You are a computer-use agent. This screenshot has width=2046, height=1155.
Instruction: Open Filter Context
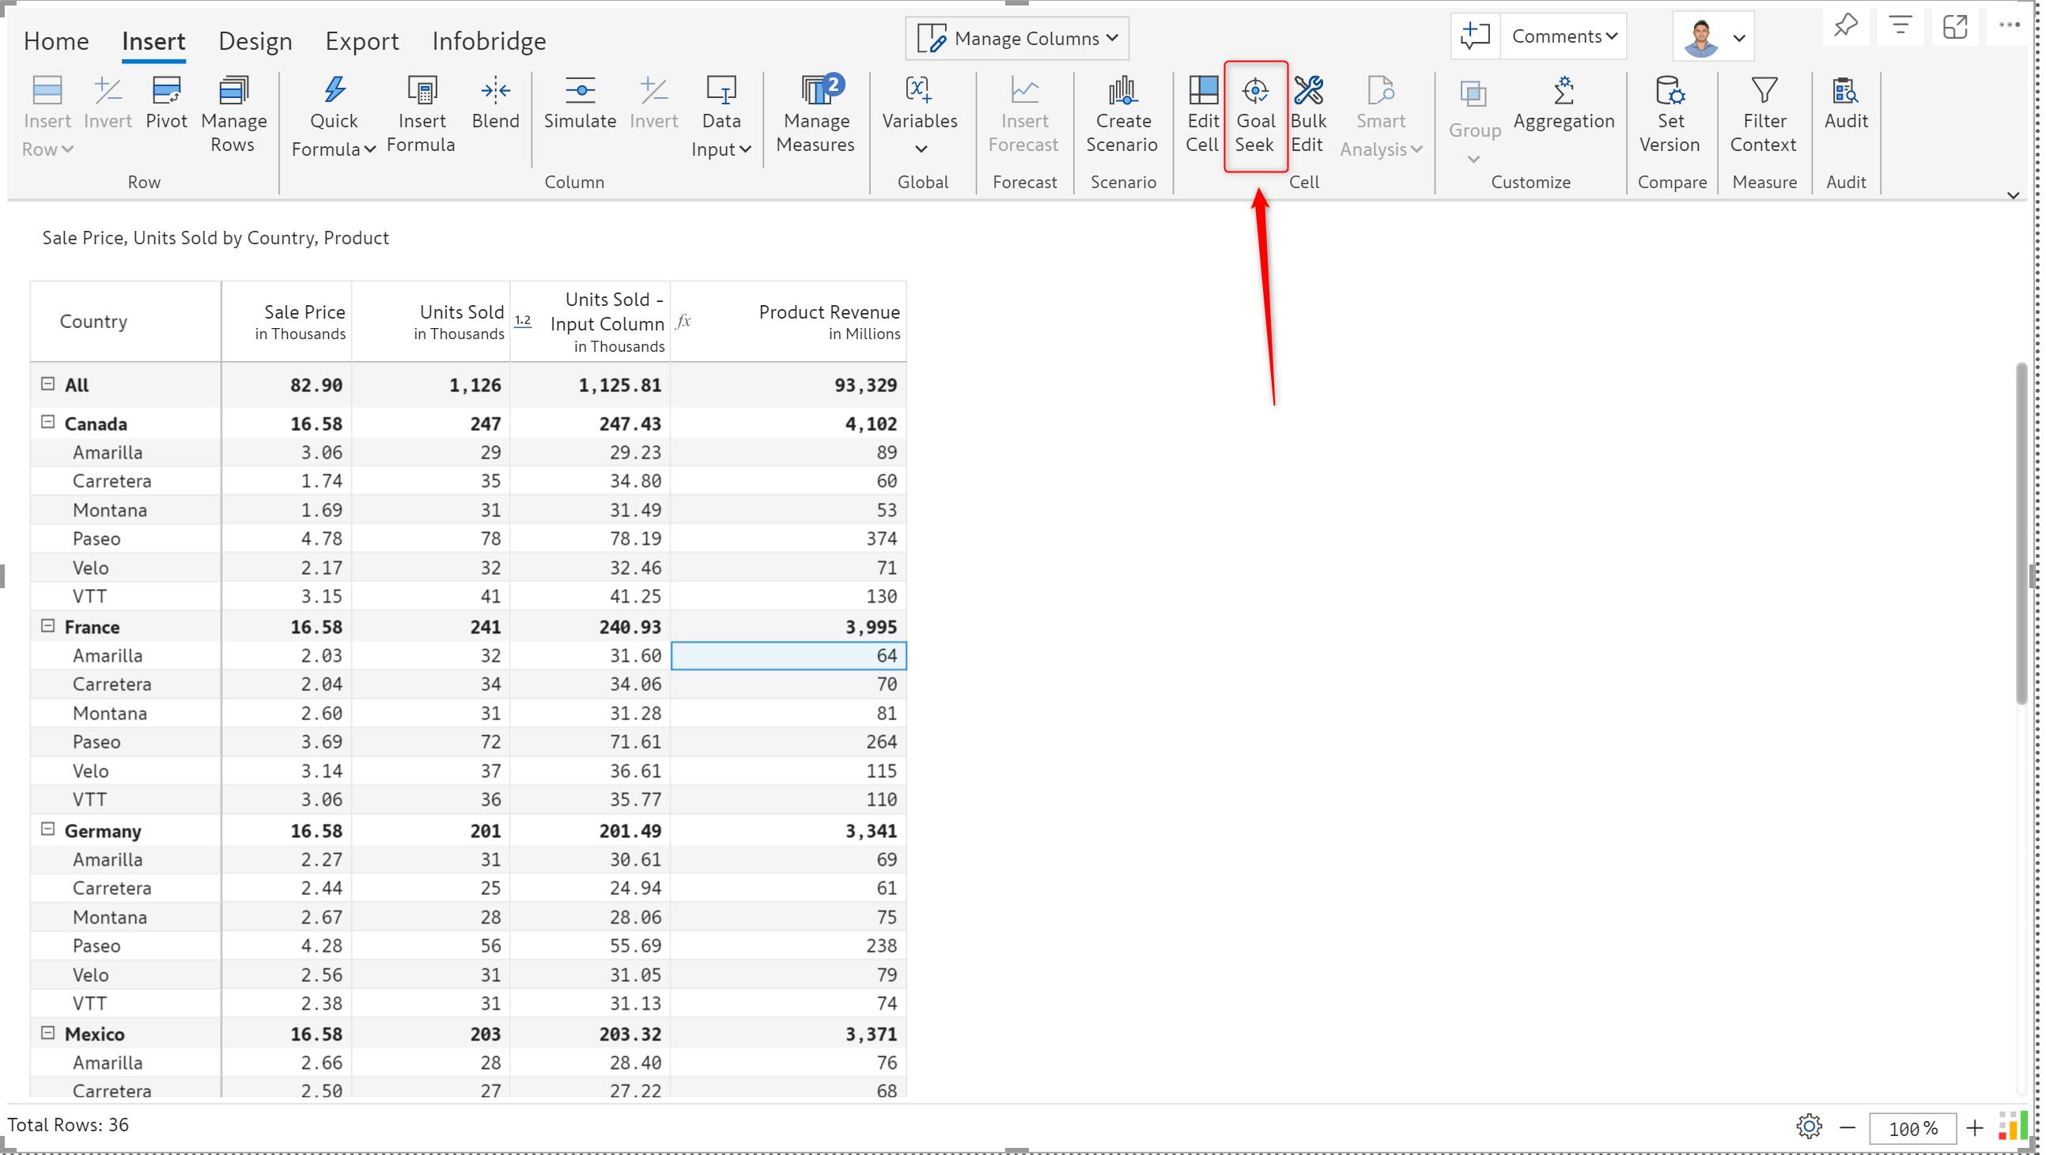coord(1763,115)
